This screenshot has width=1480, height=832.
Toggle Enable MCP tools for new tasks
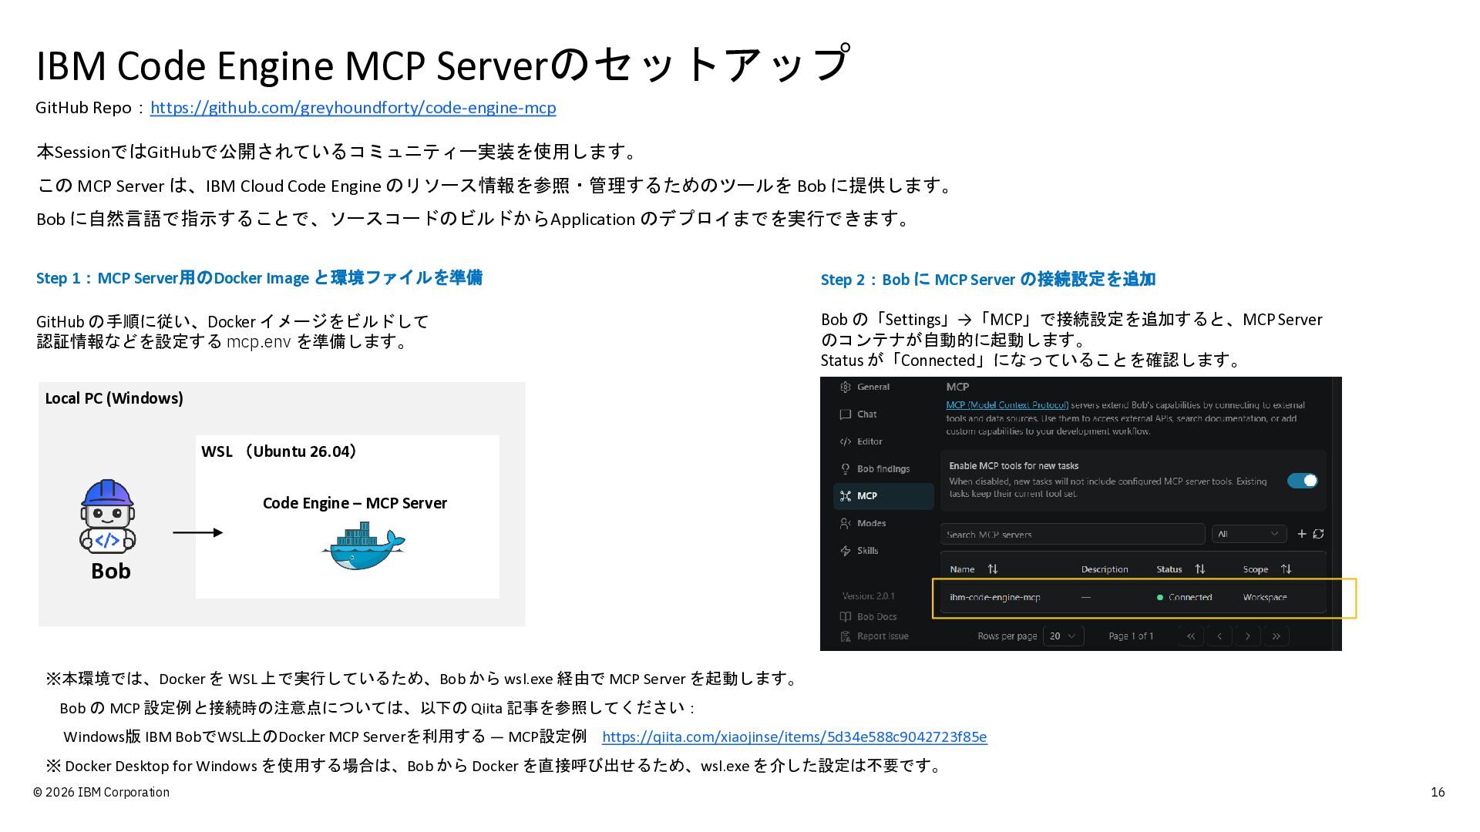1303,481
